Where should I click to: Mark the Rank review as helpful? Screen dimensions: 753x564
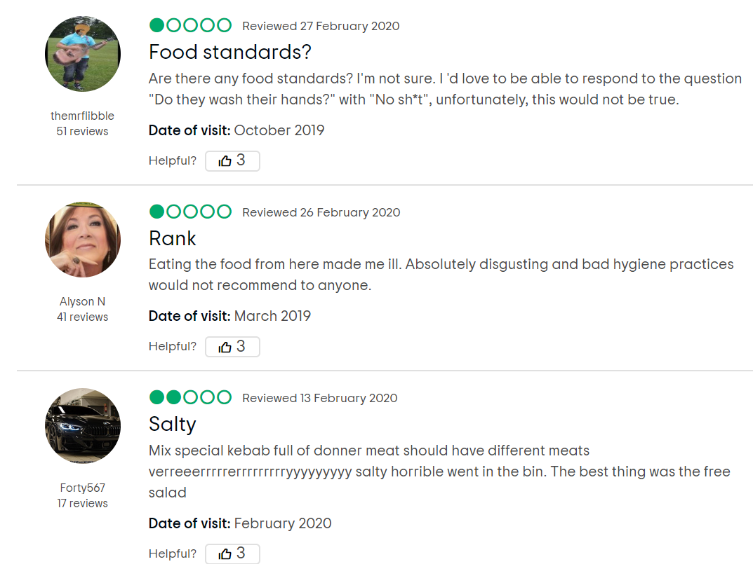(x=232, y=346)
